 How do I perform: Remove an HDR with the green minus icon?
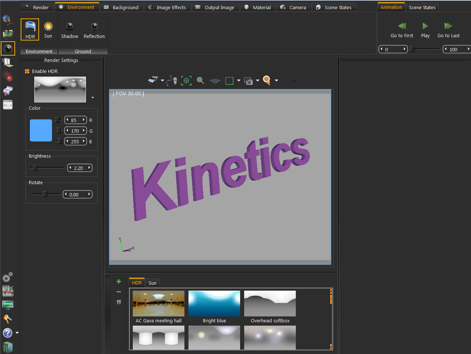pyautogui.click(x=119, y=292)
